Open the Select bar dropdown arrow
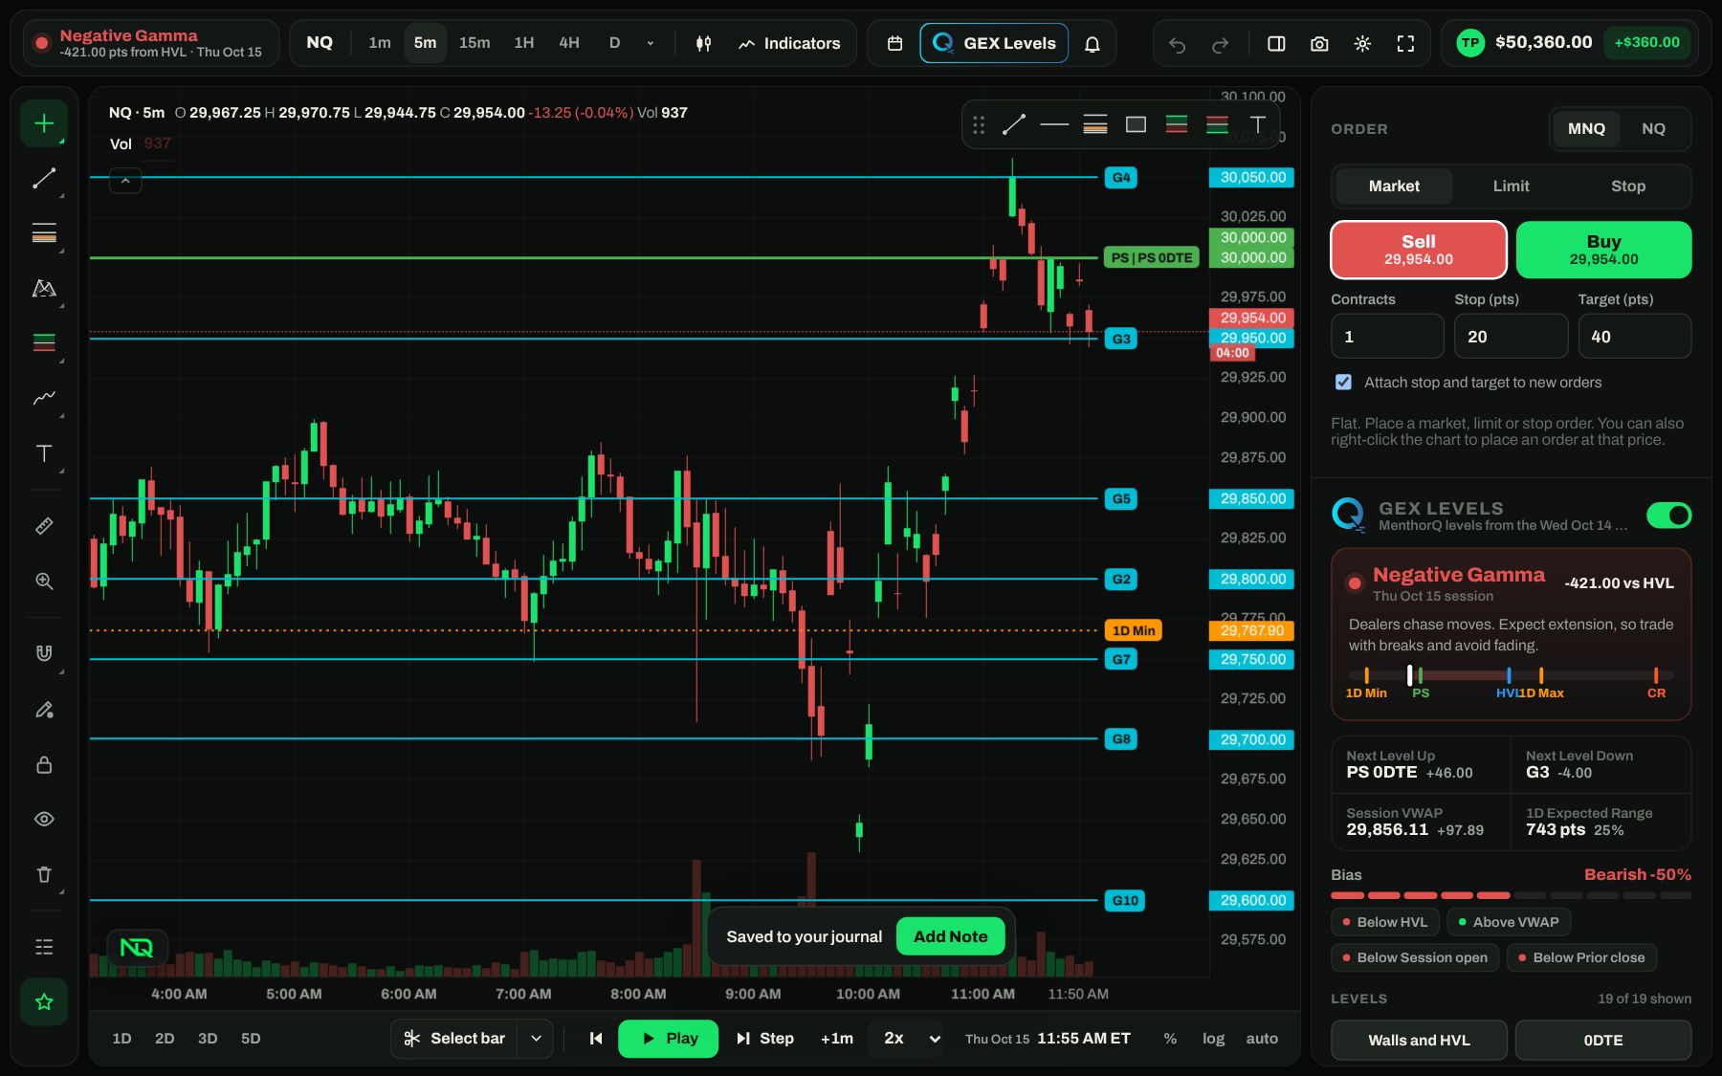 pos(536,1039)
